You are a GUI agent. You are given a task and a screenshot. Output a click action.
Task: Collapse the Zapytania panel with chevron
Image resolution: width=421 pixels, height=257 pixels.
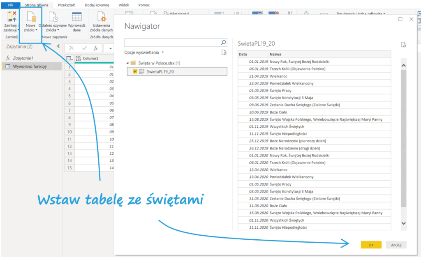click(58, 46)
